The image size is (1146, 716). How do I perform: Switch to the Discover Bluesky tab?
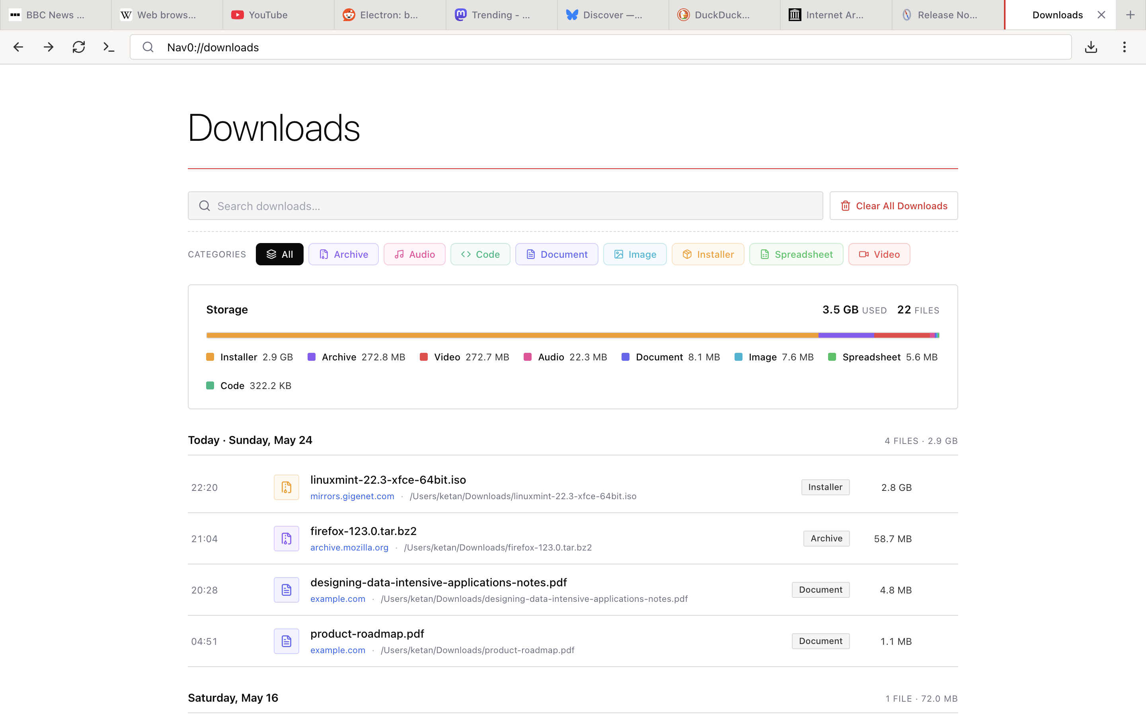pos(613,15)
